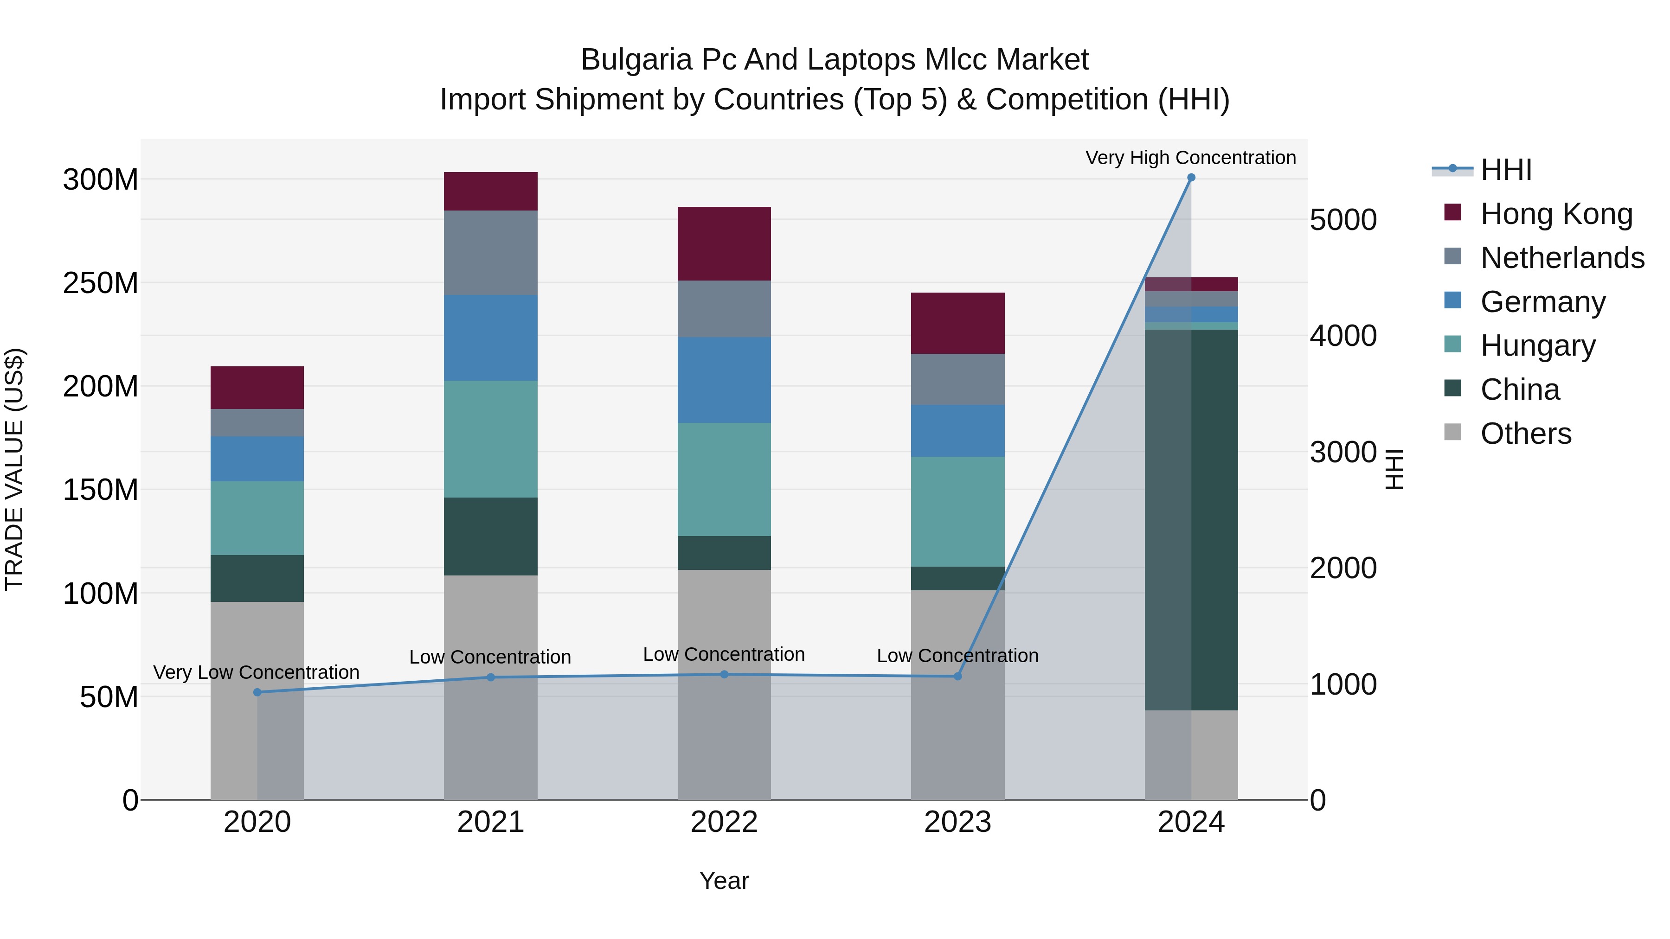The height and width of the screenshot is (939, 1670).
Task: Select the 2022 Hong Kong bar segment
Action: point(724,243)
